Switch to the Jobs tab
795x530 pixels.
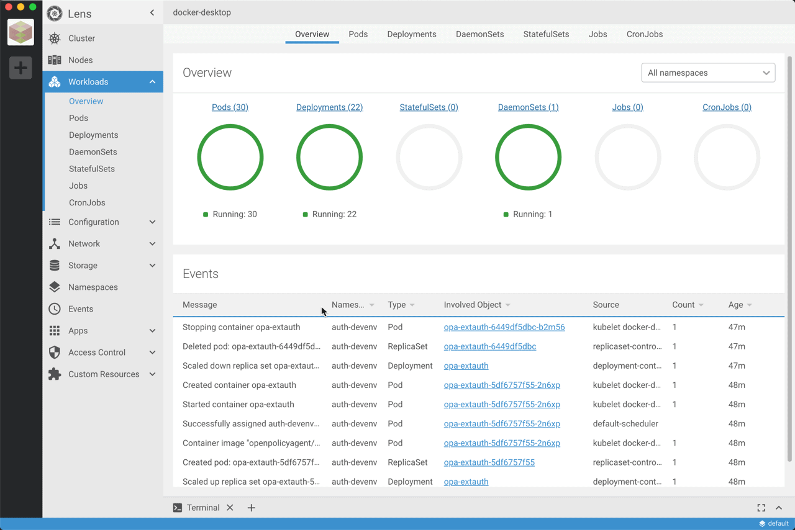tap(597, 34)
